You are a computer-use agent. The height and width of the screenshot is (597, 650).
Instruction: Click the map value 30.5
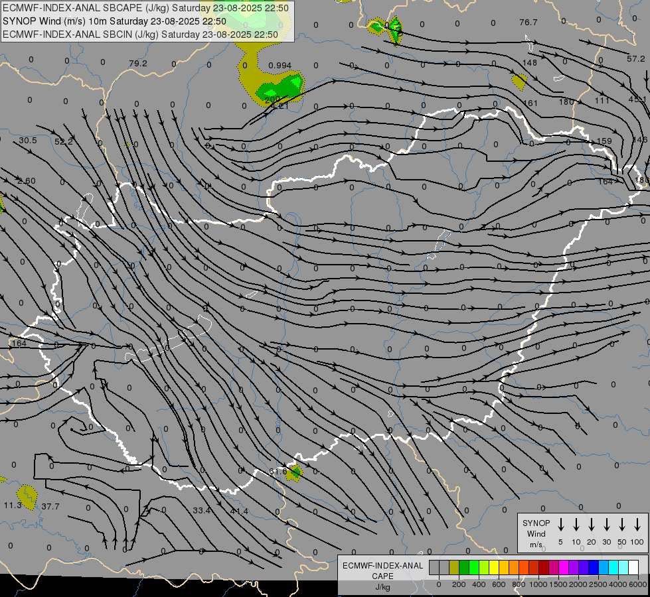[x=28, y=141]
